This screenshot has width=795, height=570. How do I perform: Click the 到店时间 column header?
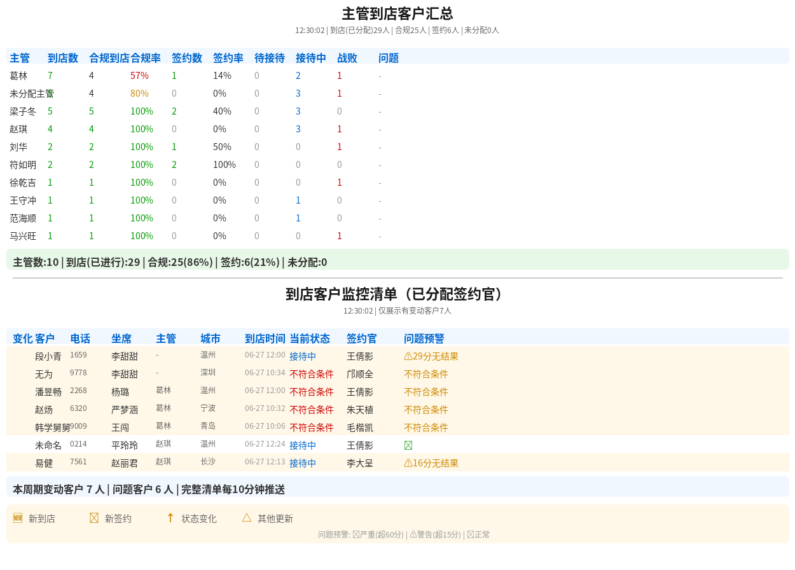265,338
